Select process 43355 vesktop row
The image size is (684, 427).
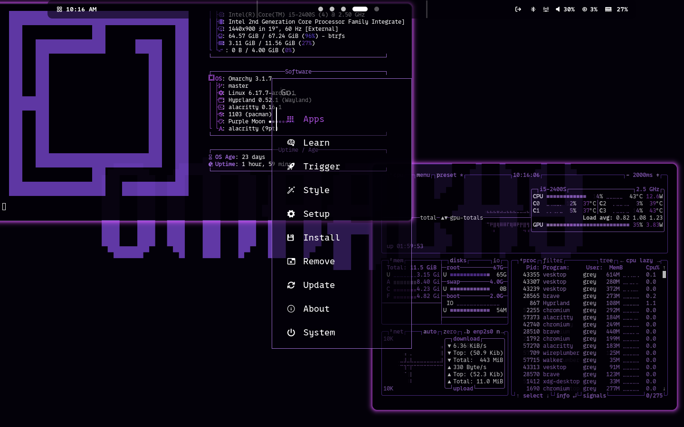pyautogui.click(x=589, y=275)
